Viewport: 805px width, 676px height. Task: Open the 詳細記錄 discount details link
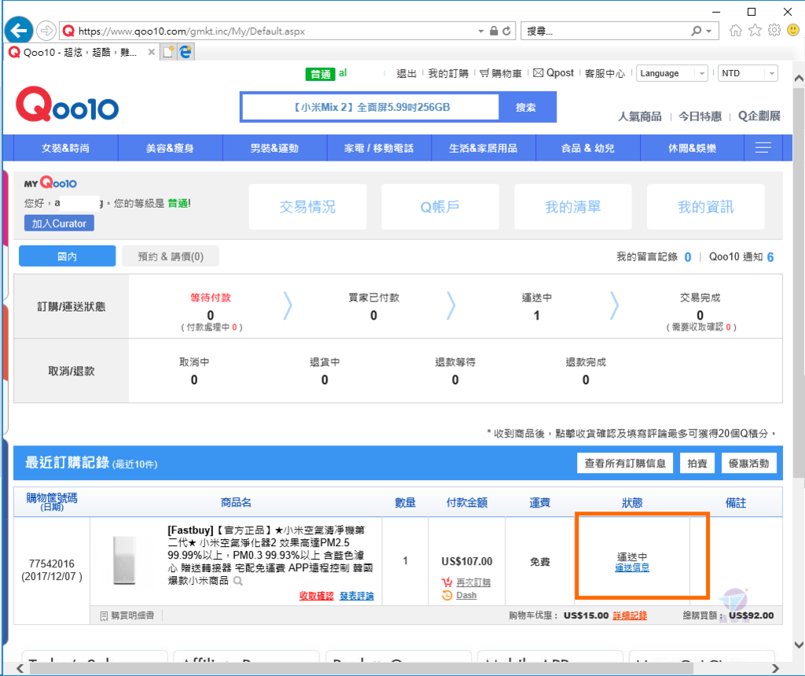coord(630,615)
